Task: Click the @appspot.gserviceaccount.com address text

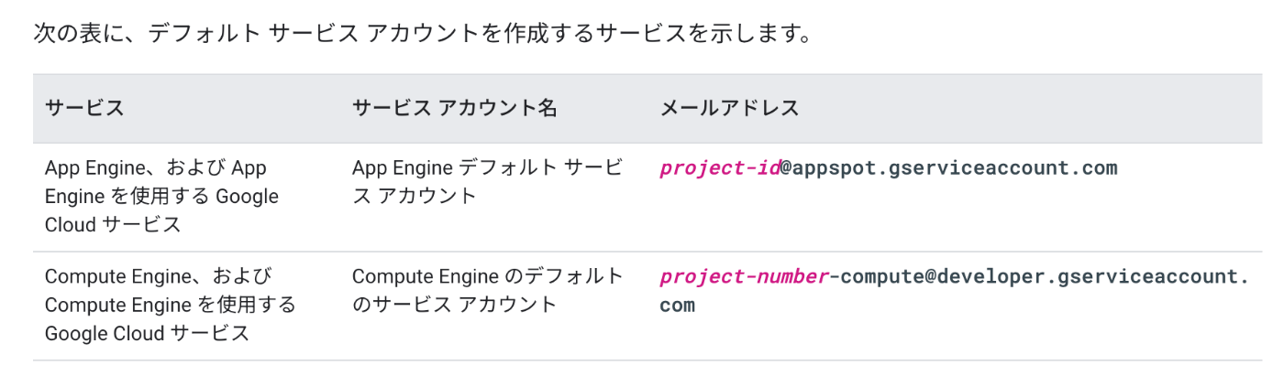Action: point(949,168)
